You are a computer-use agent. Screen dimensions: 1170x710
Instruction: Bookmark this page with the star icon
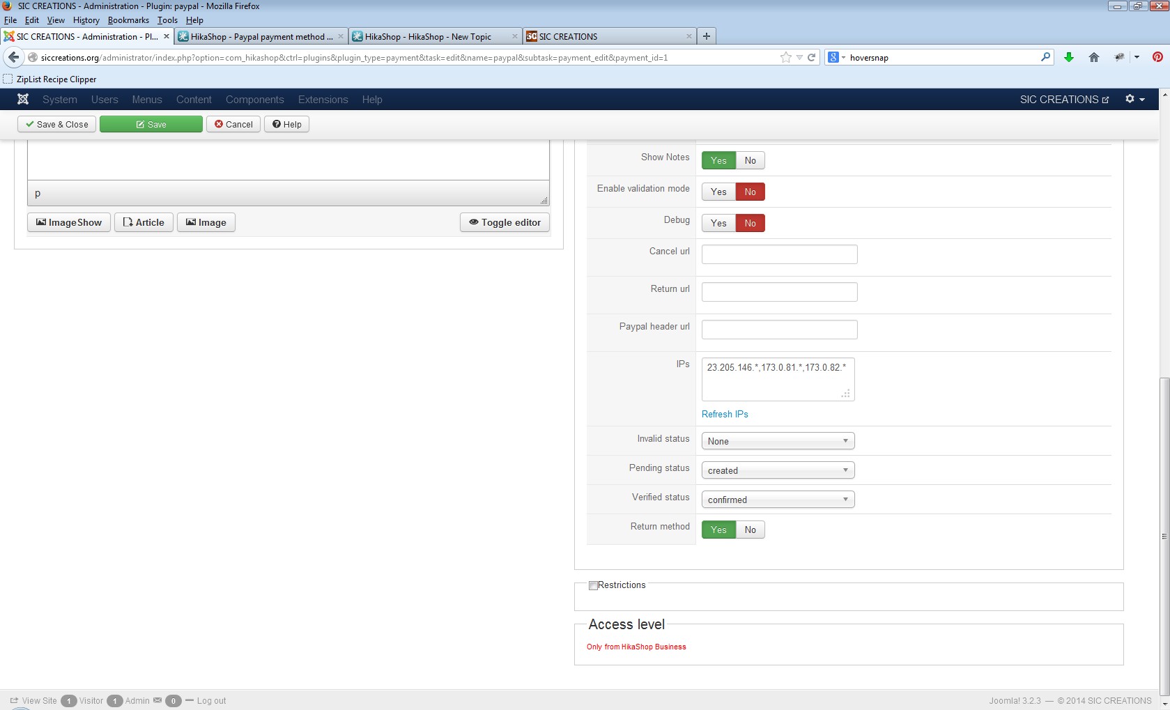[x=786, y=58]
